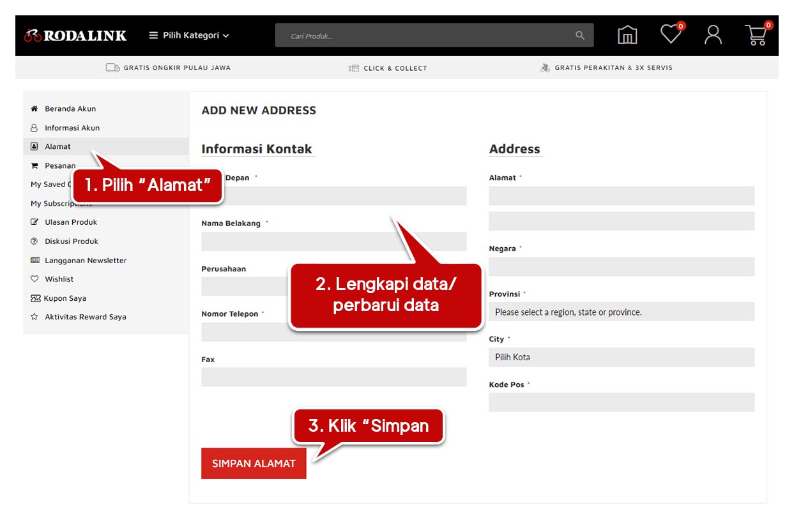Open the shopping cart icon
This screenshot has height=525, width=794.
[756, 36]
